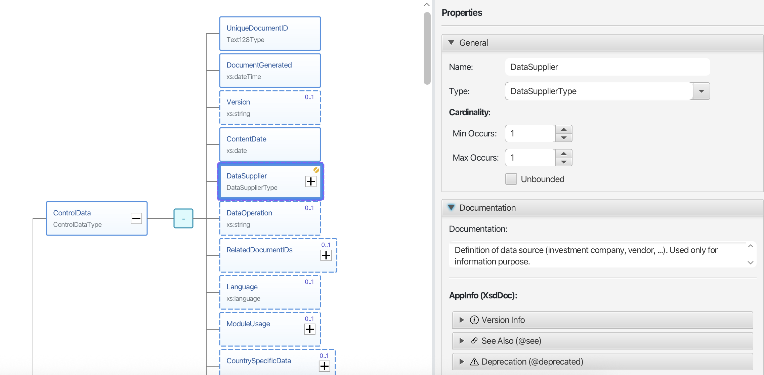
Task: Open the Type dropdown arrow
Action: point(701,91)
